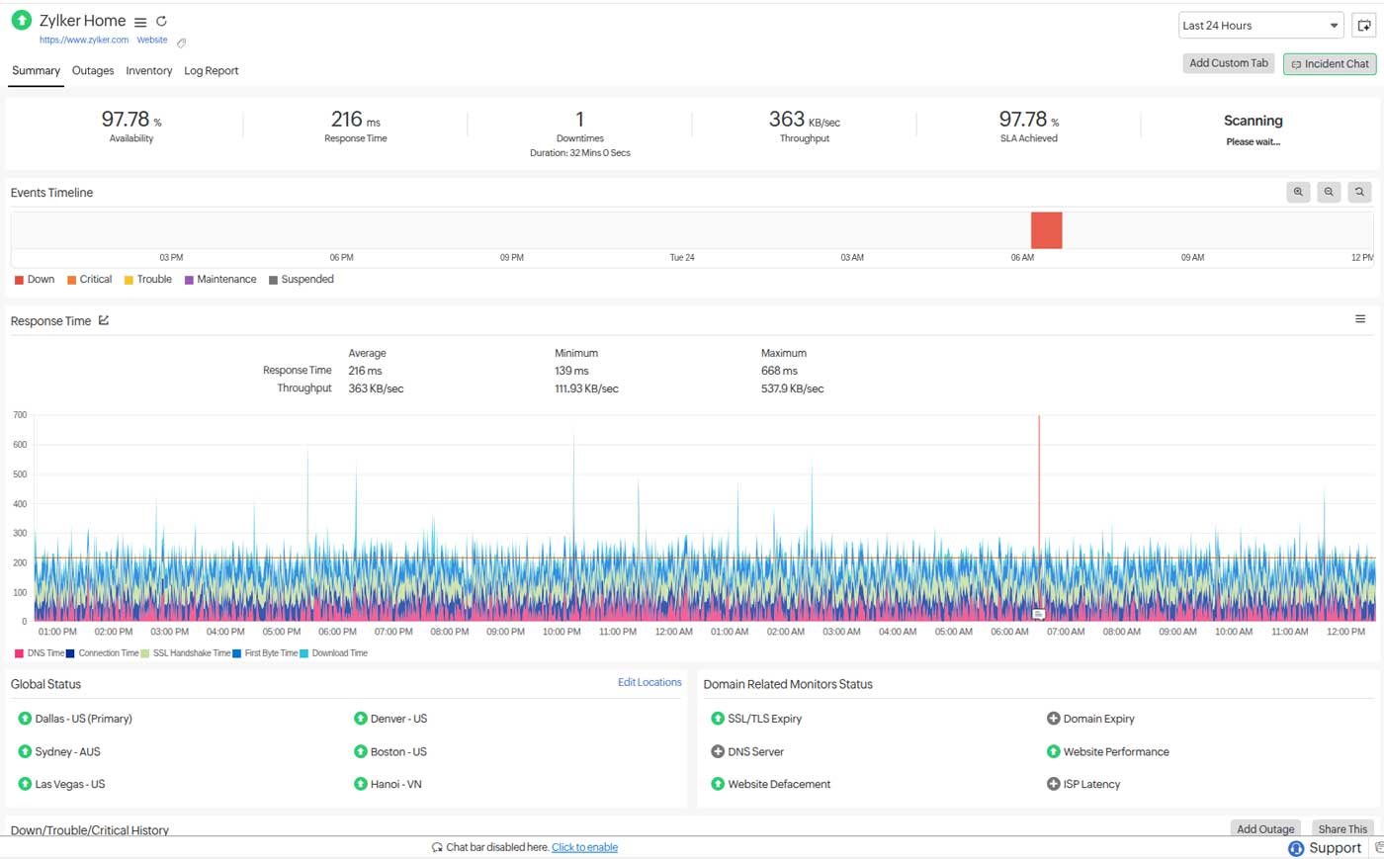Zoom in on the Events Timeline
1384x859 pixels.
tap(1298, 192)
